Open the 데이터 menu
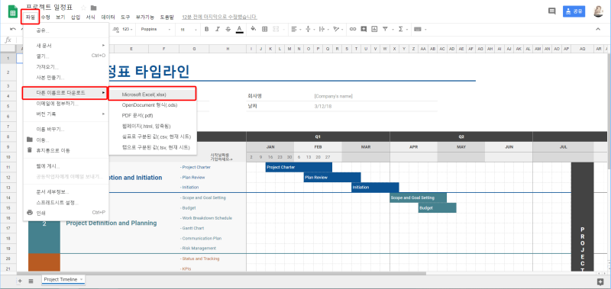The width and height of the screenshot is (611, 289). click(x=108, y=17)
